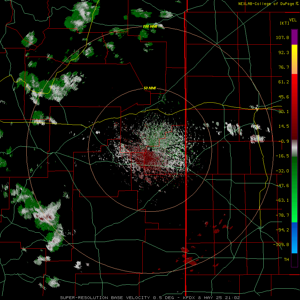
Task: Select the -63.1 legend value
Action: click(x=282, y=200)
